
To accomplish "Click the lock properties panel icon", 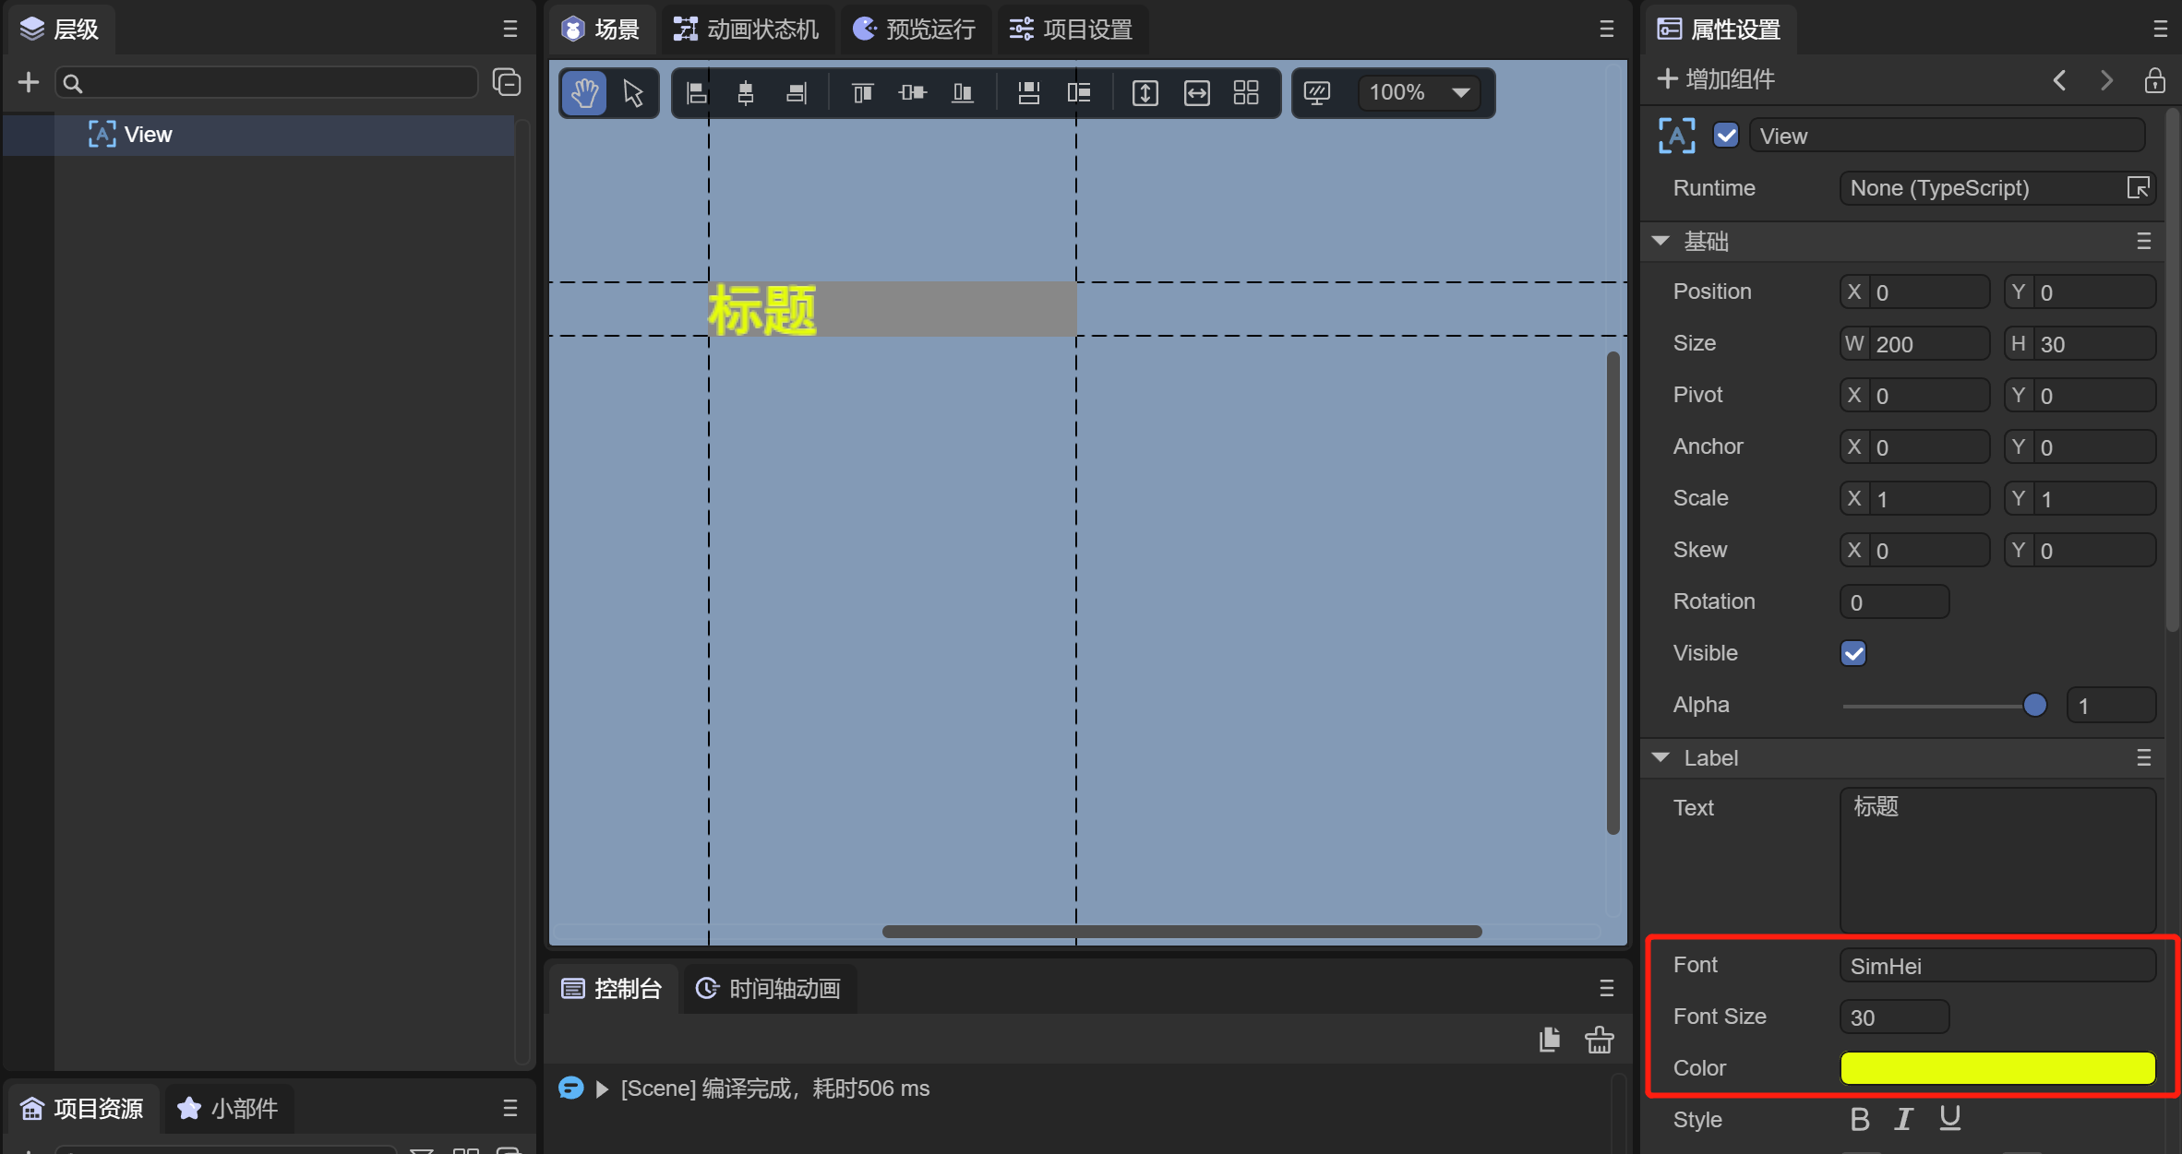I will tap(2154, 80).
